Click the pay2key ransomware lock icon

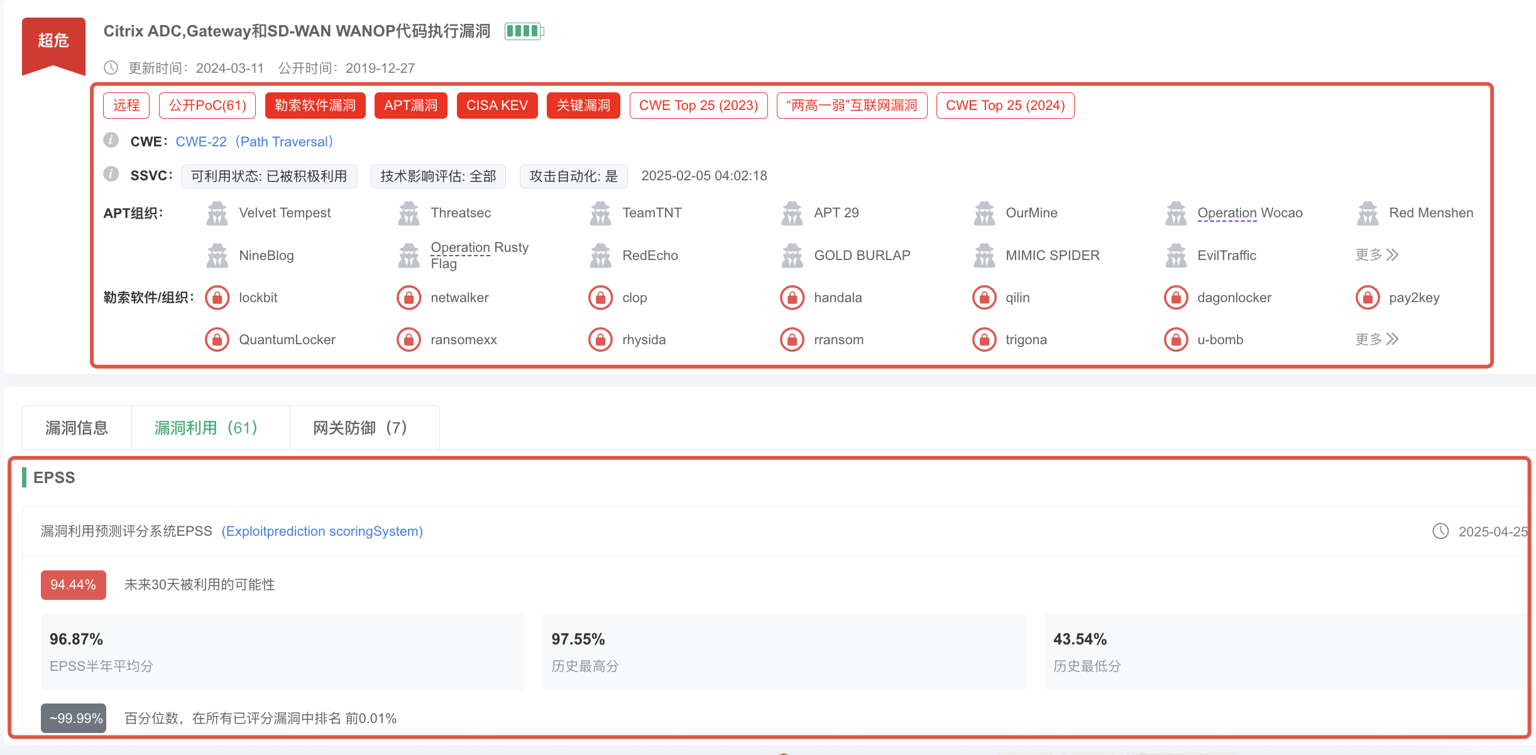coord(1368,298)
